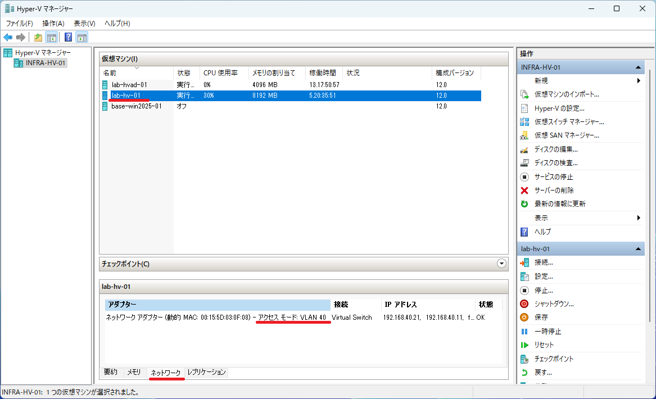The height and width of the screenshot is (399, 656).
Task: Open the 新規 submenu arrow
Action: (x=639, y=81)
